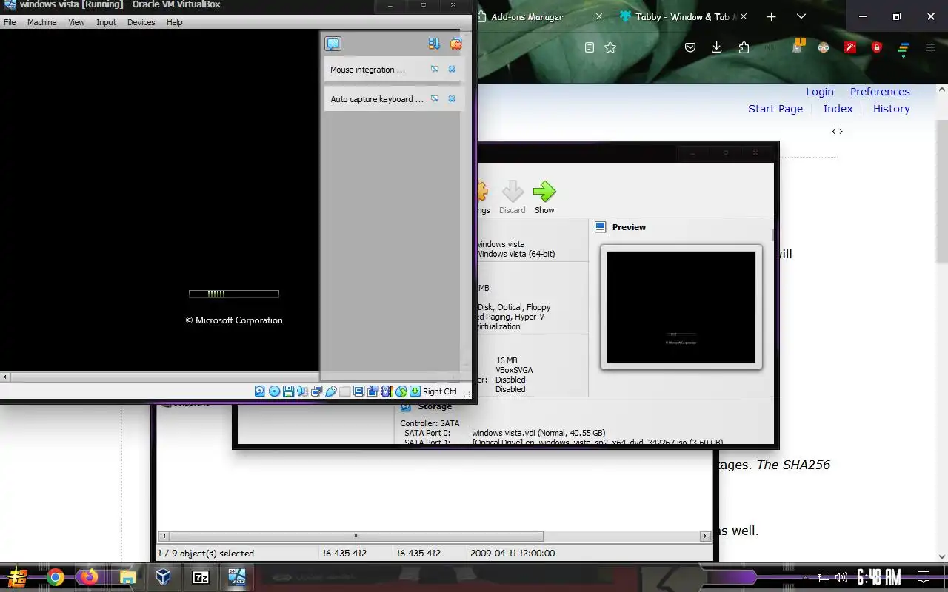948x592 pixels.
Task: Click the virtualization features indicator with the V
Action: (x=387, y=391)
